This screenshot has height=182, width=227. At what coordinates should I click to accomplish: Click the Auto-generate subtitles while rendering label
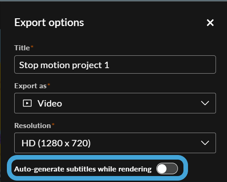(x=83, y=169)
